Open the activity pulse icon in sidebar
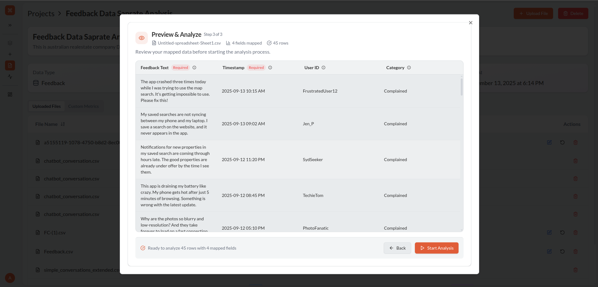 10,77
